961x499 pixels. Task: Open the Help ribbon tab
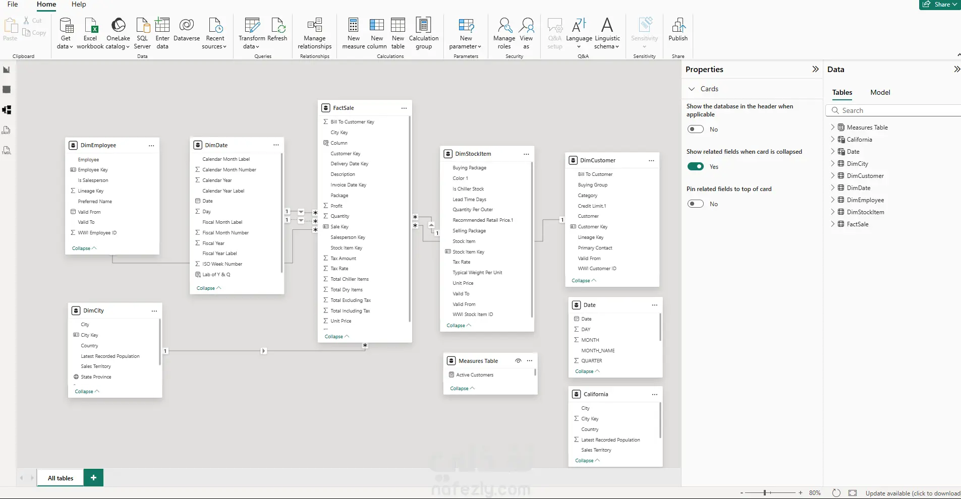[x=79, y=4]
